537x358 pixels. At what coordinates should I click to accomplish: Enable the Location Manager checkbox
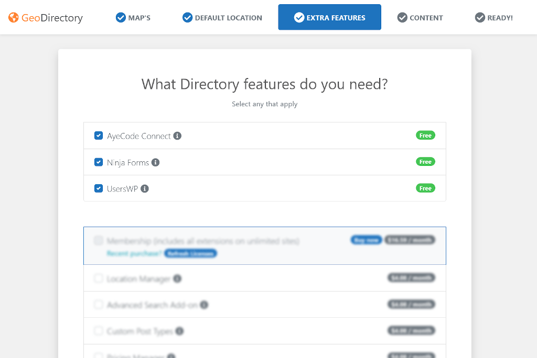pyautogui.click(x=99, y=278)
